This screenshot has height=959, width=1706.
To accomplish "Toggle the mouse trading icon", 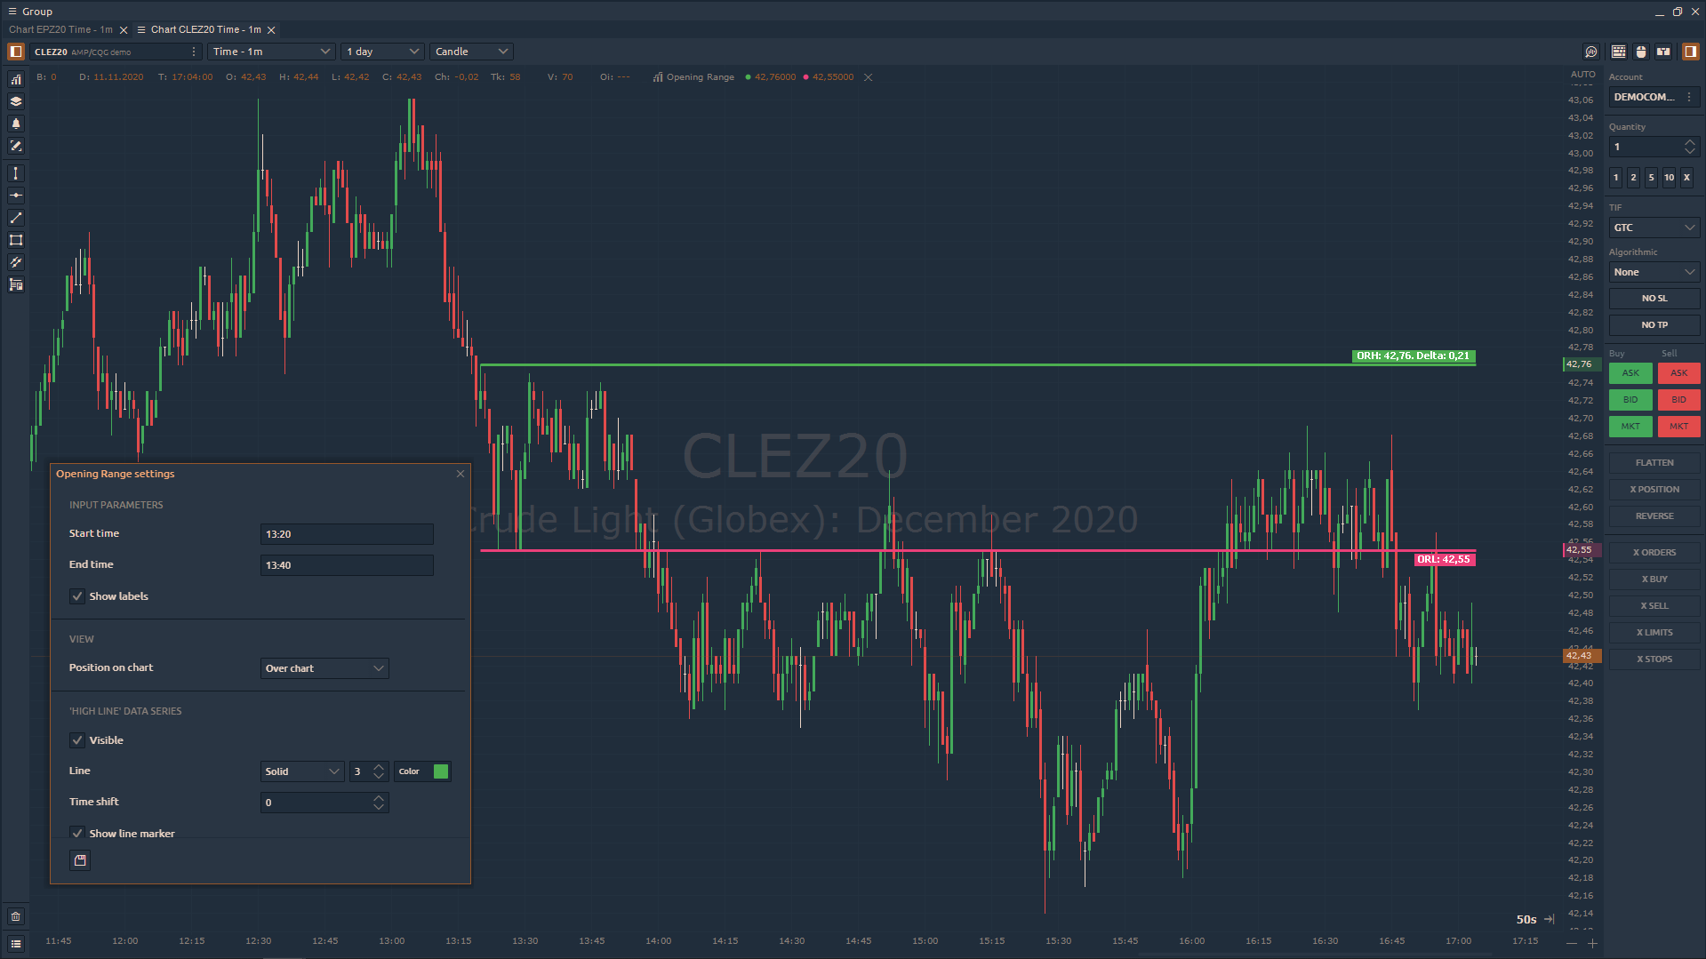I will [1641, 52].
